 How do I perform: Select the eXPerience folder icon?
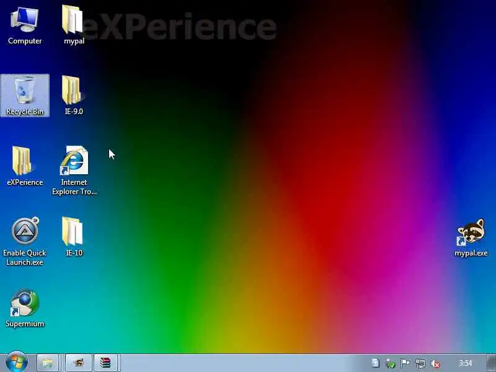point(25,166)
